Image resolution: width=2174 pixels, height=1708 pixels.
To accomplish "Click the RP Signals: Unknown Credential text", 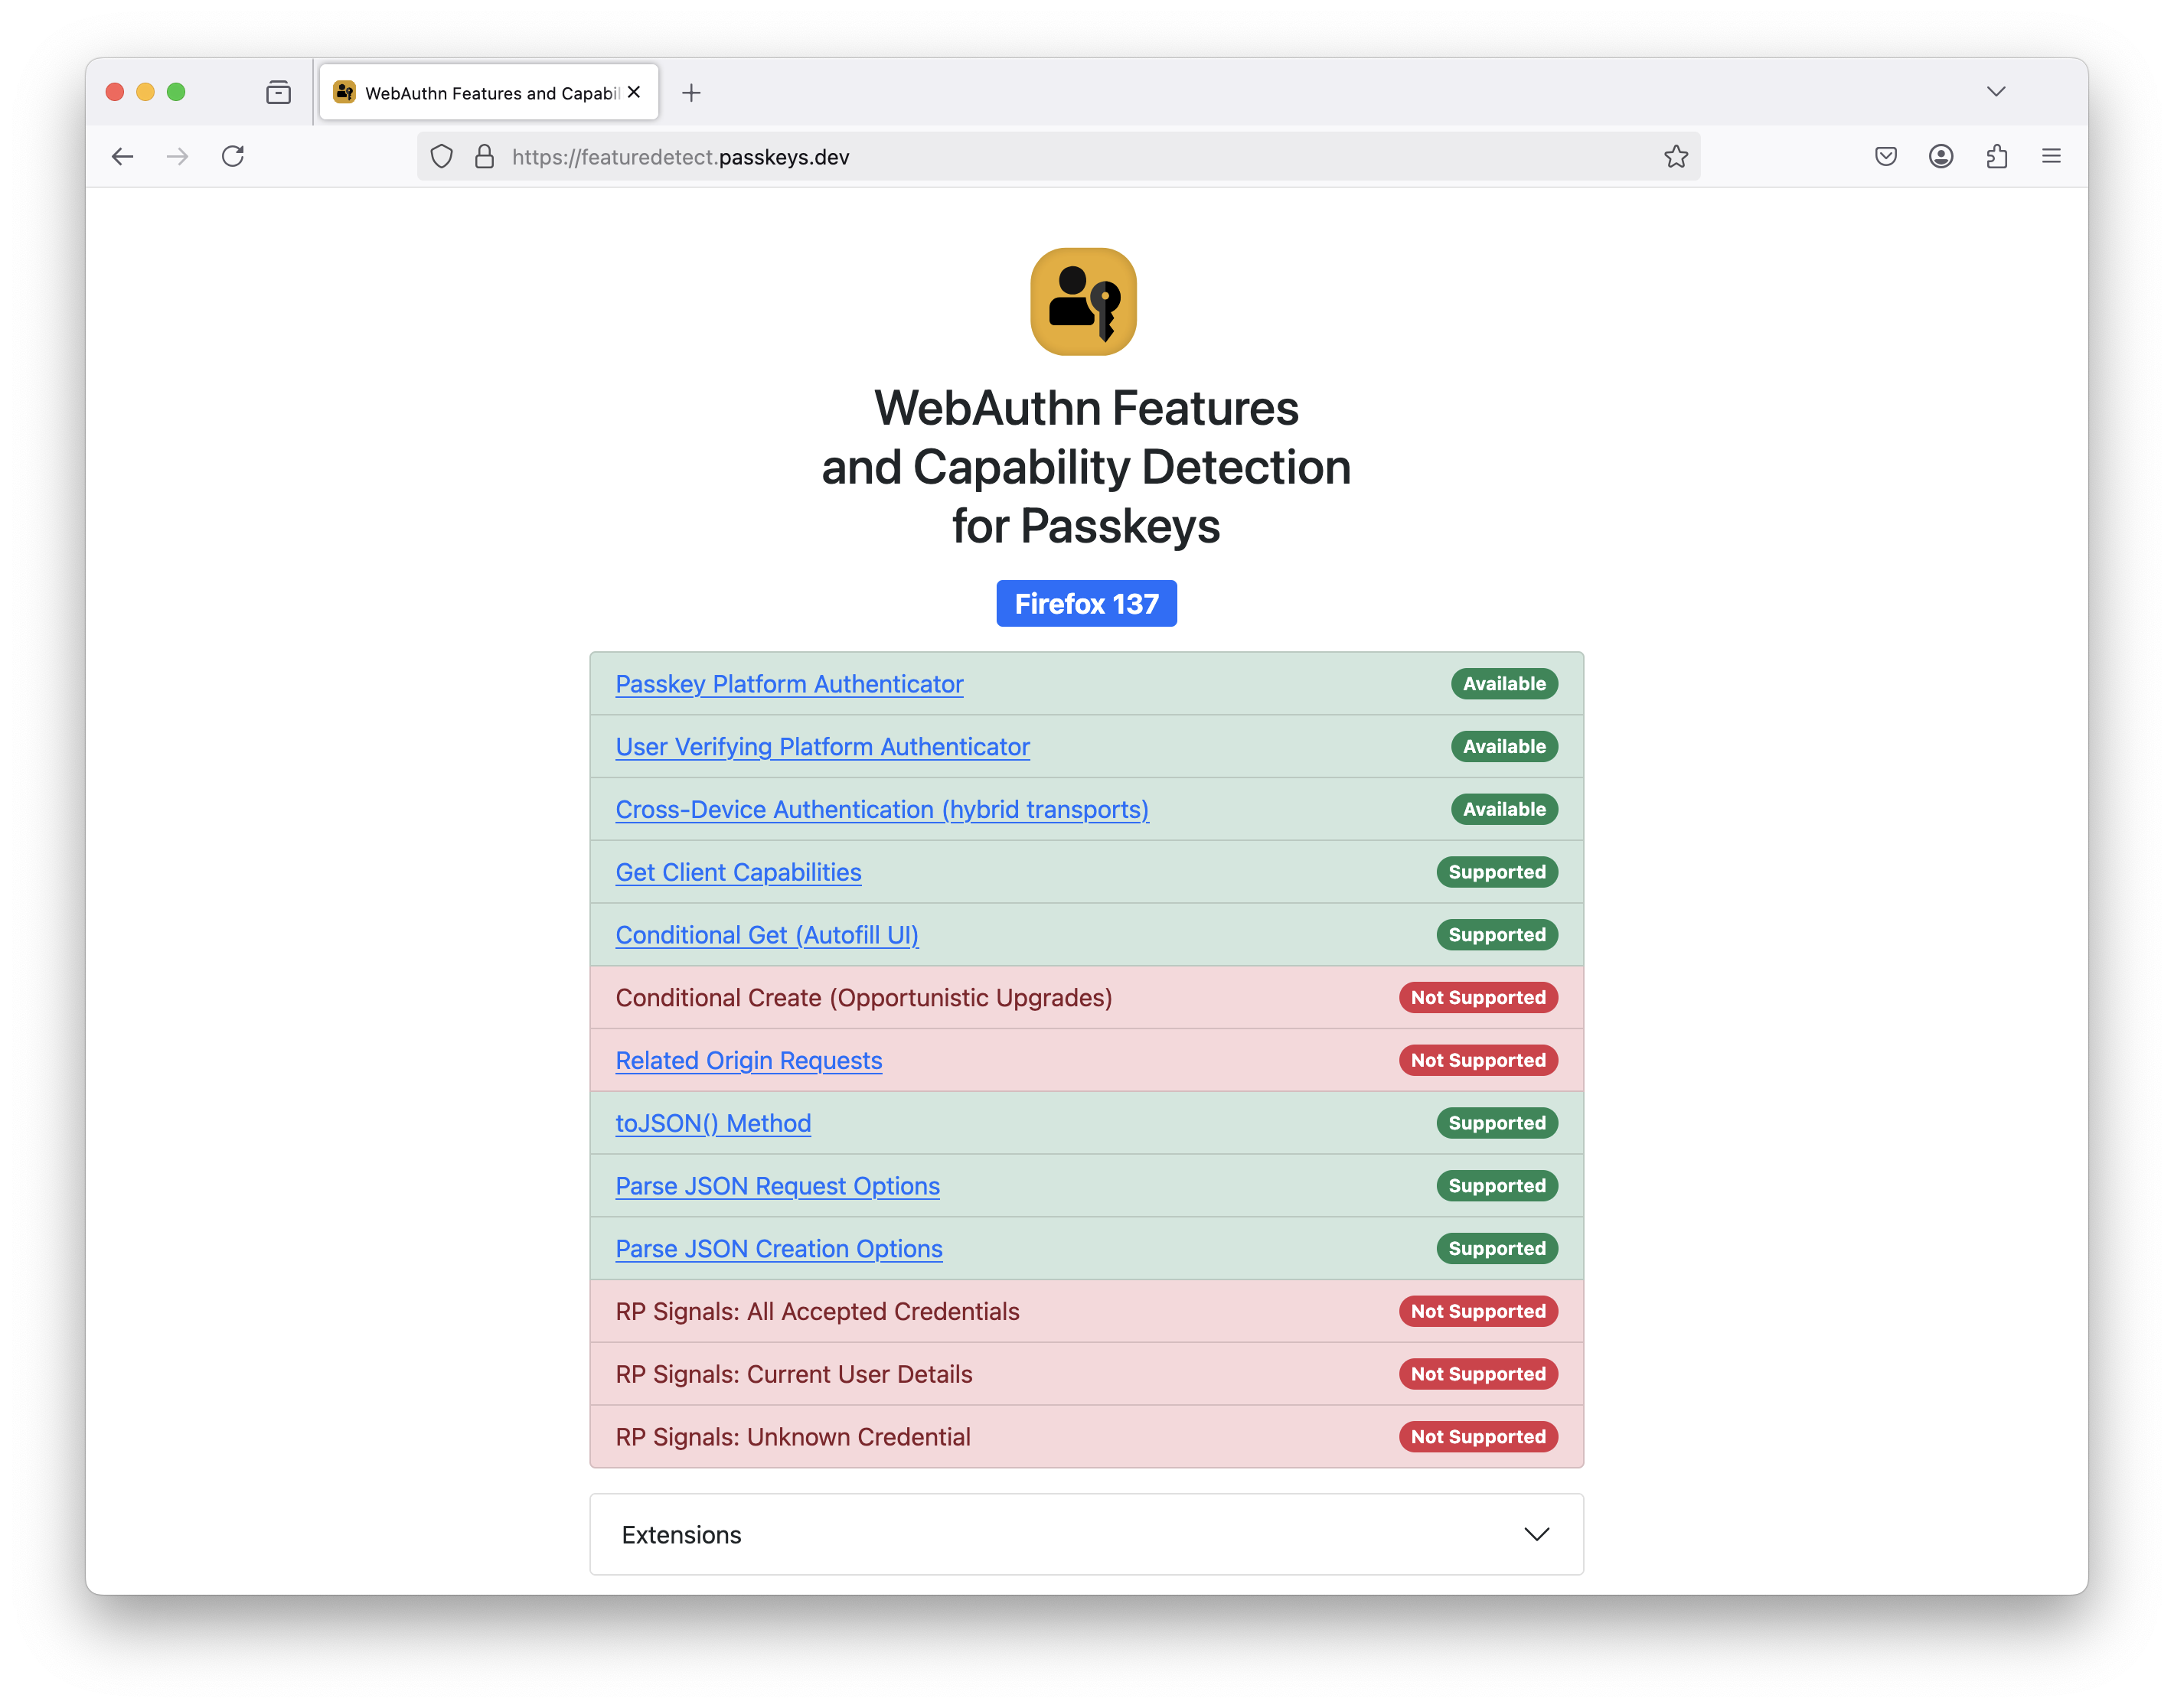I will click(792, 1437).
